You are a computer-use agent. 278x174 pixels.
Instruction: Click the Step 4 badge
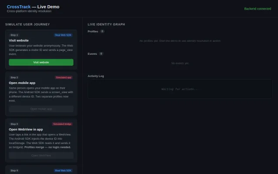[14, 171]
